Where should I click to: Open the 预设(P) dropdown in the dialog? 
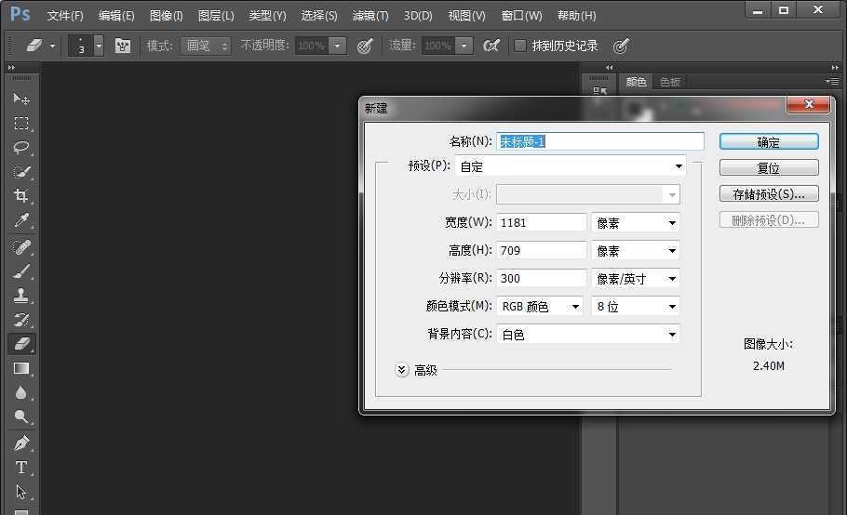tap(571, 166)
